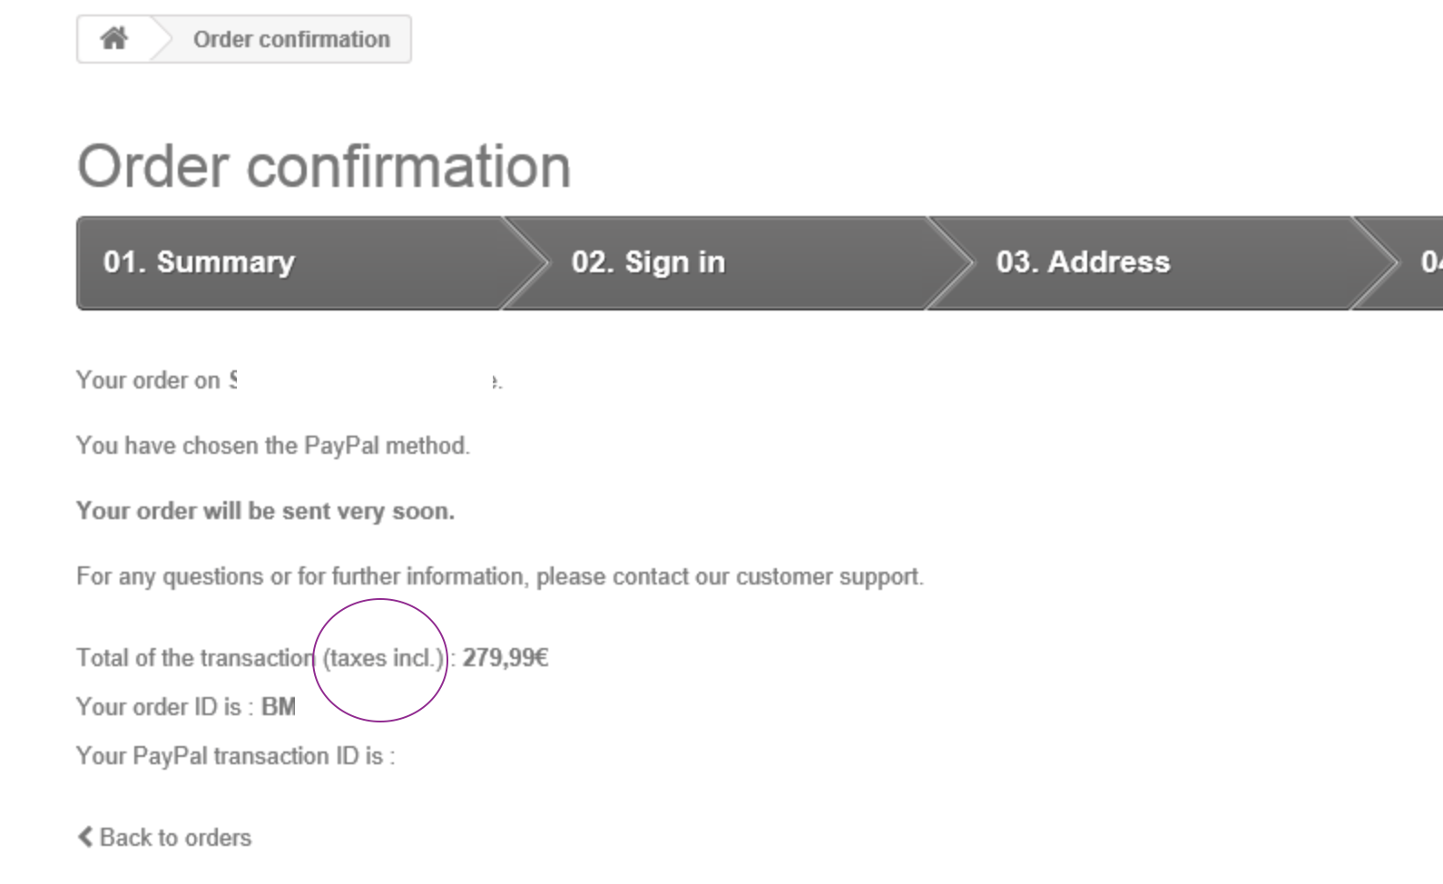
Task: Open the 02. Sign in step
Action: (717, 262)
